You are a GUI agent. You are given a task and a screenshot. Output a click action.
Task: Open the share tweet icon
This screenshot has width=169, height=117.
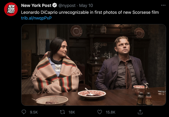tap(140, 112)
